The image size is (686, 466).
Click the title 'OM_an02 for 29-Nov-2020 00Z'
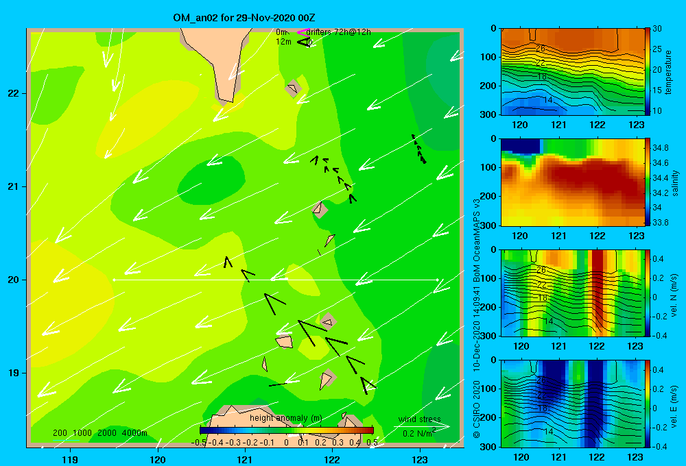pyautogui.click(x=244, y=18)
